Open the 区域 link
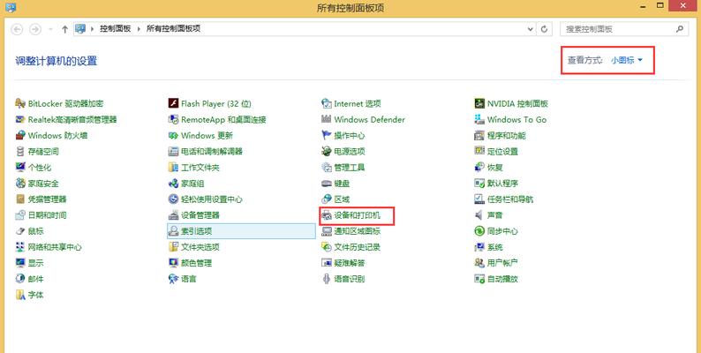 [342, 199]
